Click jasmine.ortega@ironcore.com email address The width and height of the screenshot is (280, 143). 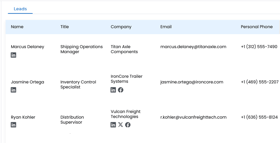point(192,82)
